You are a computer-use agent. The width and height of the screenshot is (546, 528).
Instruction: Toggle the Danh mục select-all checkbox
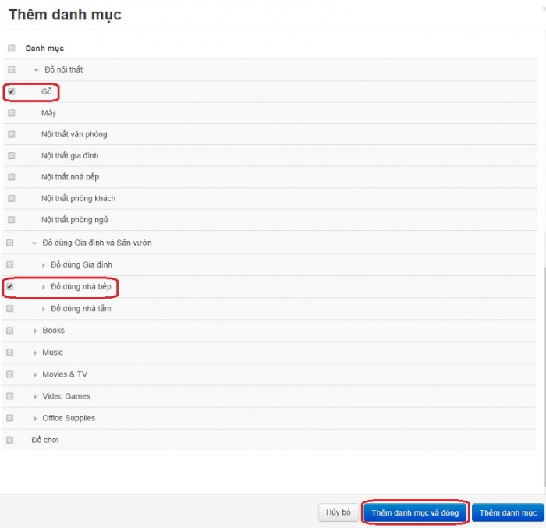point(12,48)
